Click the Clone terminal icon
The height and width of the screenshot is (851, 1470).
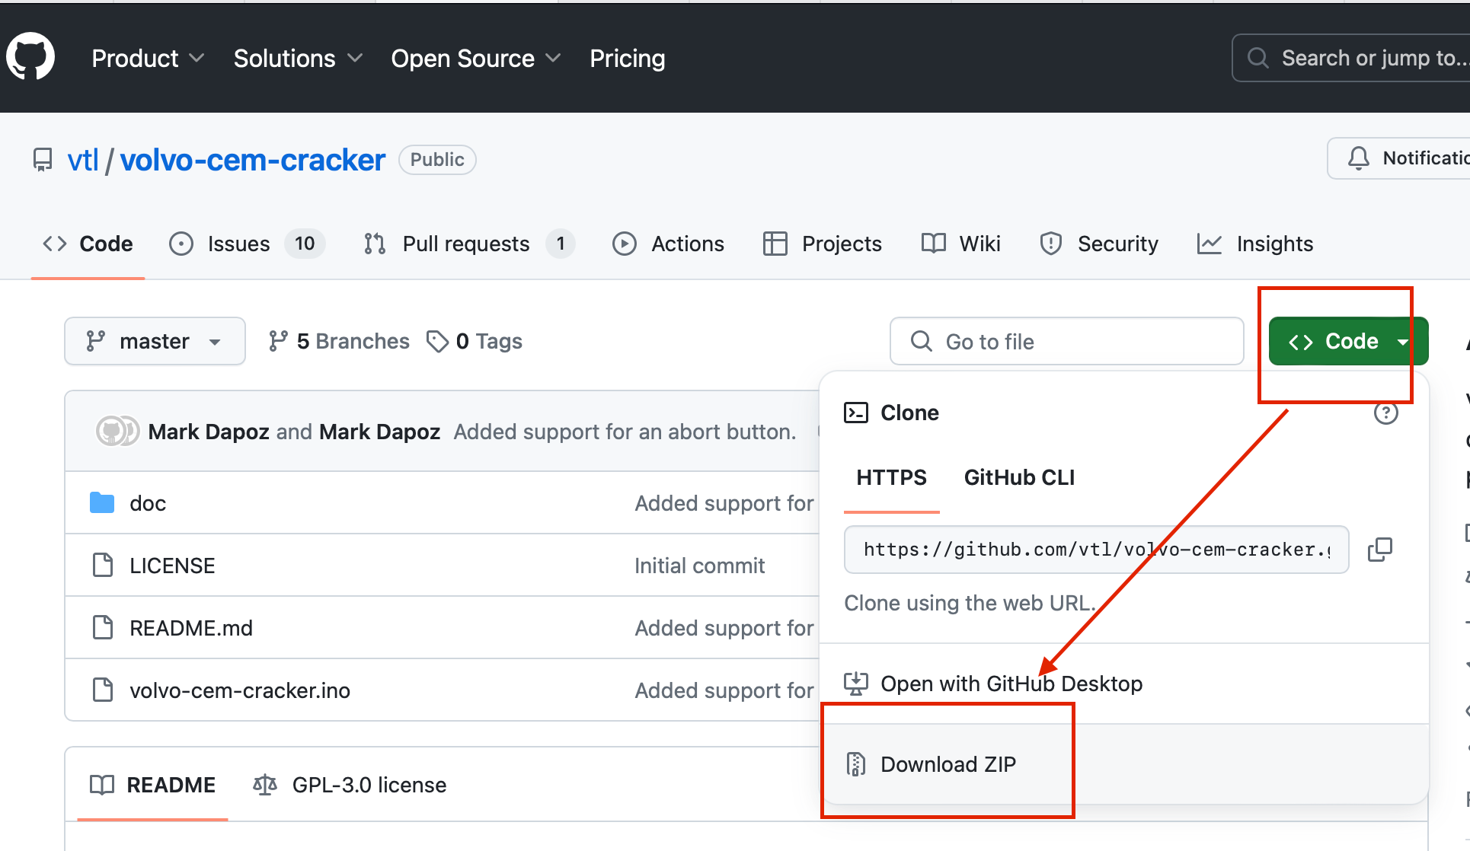coord(856,413)
